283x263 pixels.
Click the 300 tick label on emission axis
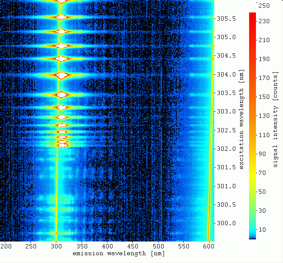coord(56,246)
